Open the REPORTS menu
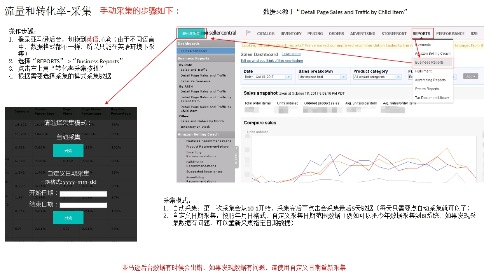 (421, 33)
